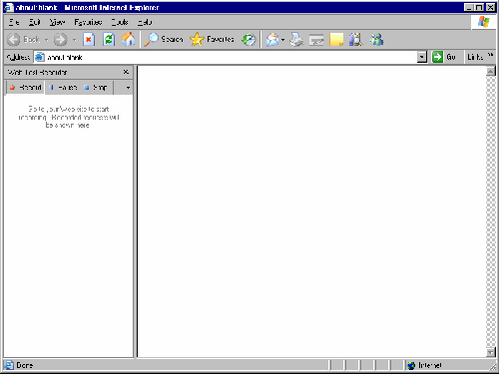Open the Help menu
The height and width of the screenshot is (374, 499).
coord(145,22)
